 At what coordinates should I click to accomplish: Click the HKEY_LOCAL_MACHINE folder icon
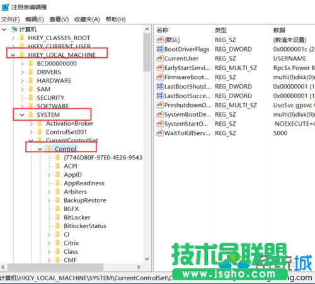[21, 55]
